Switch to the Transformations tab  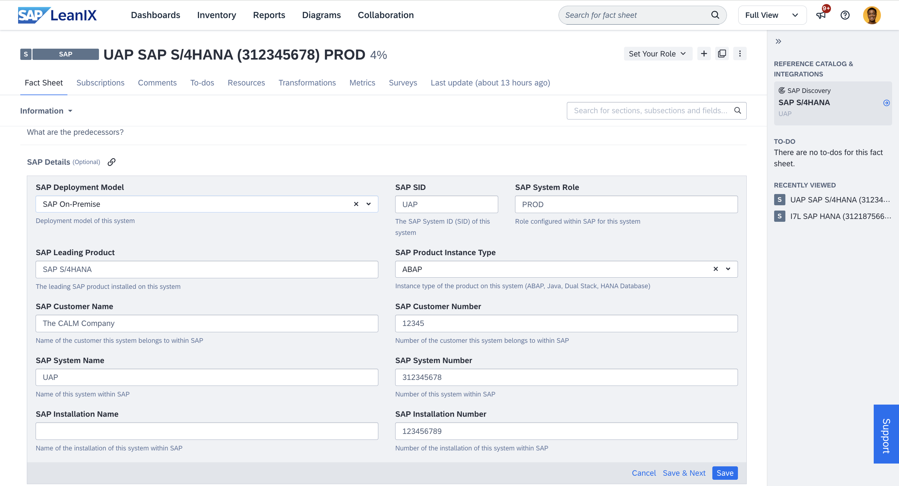coord(307,83)
